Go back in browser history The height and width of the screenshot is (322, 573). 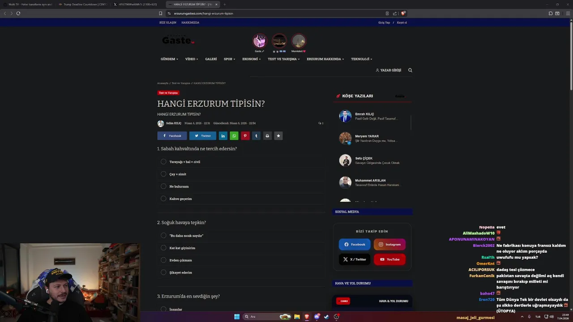[x=5, y=13]
